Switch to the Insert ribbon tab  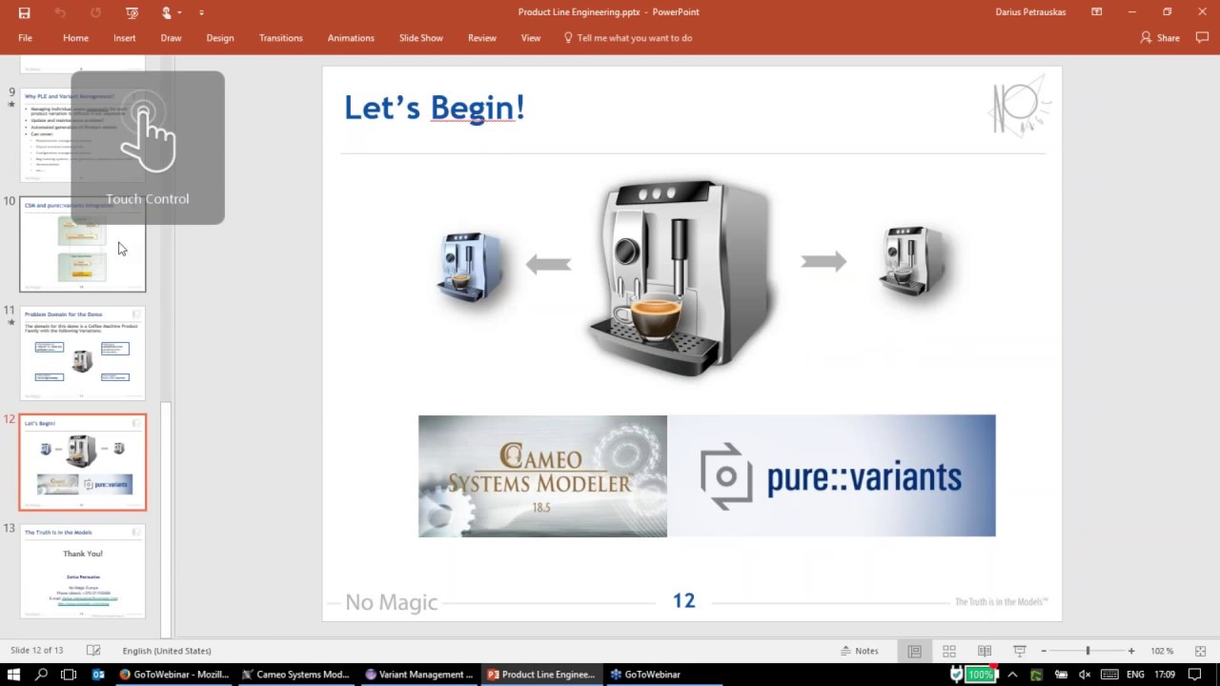[x=125, y=38]
